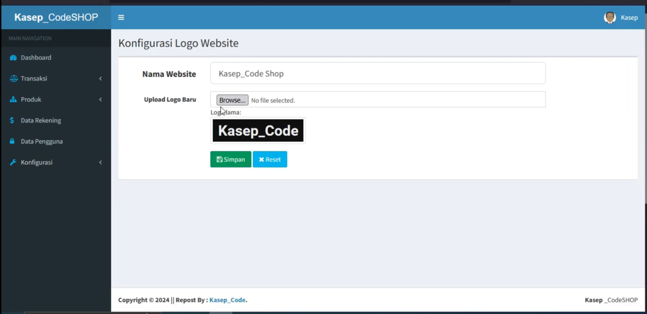Click the blue Reset button
The height and width of the screenshot is (314, 647).
tap(270, 159)
